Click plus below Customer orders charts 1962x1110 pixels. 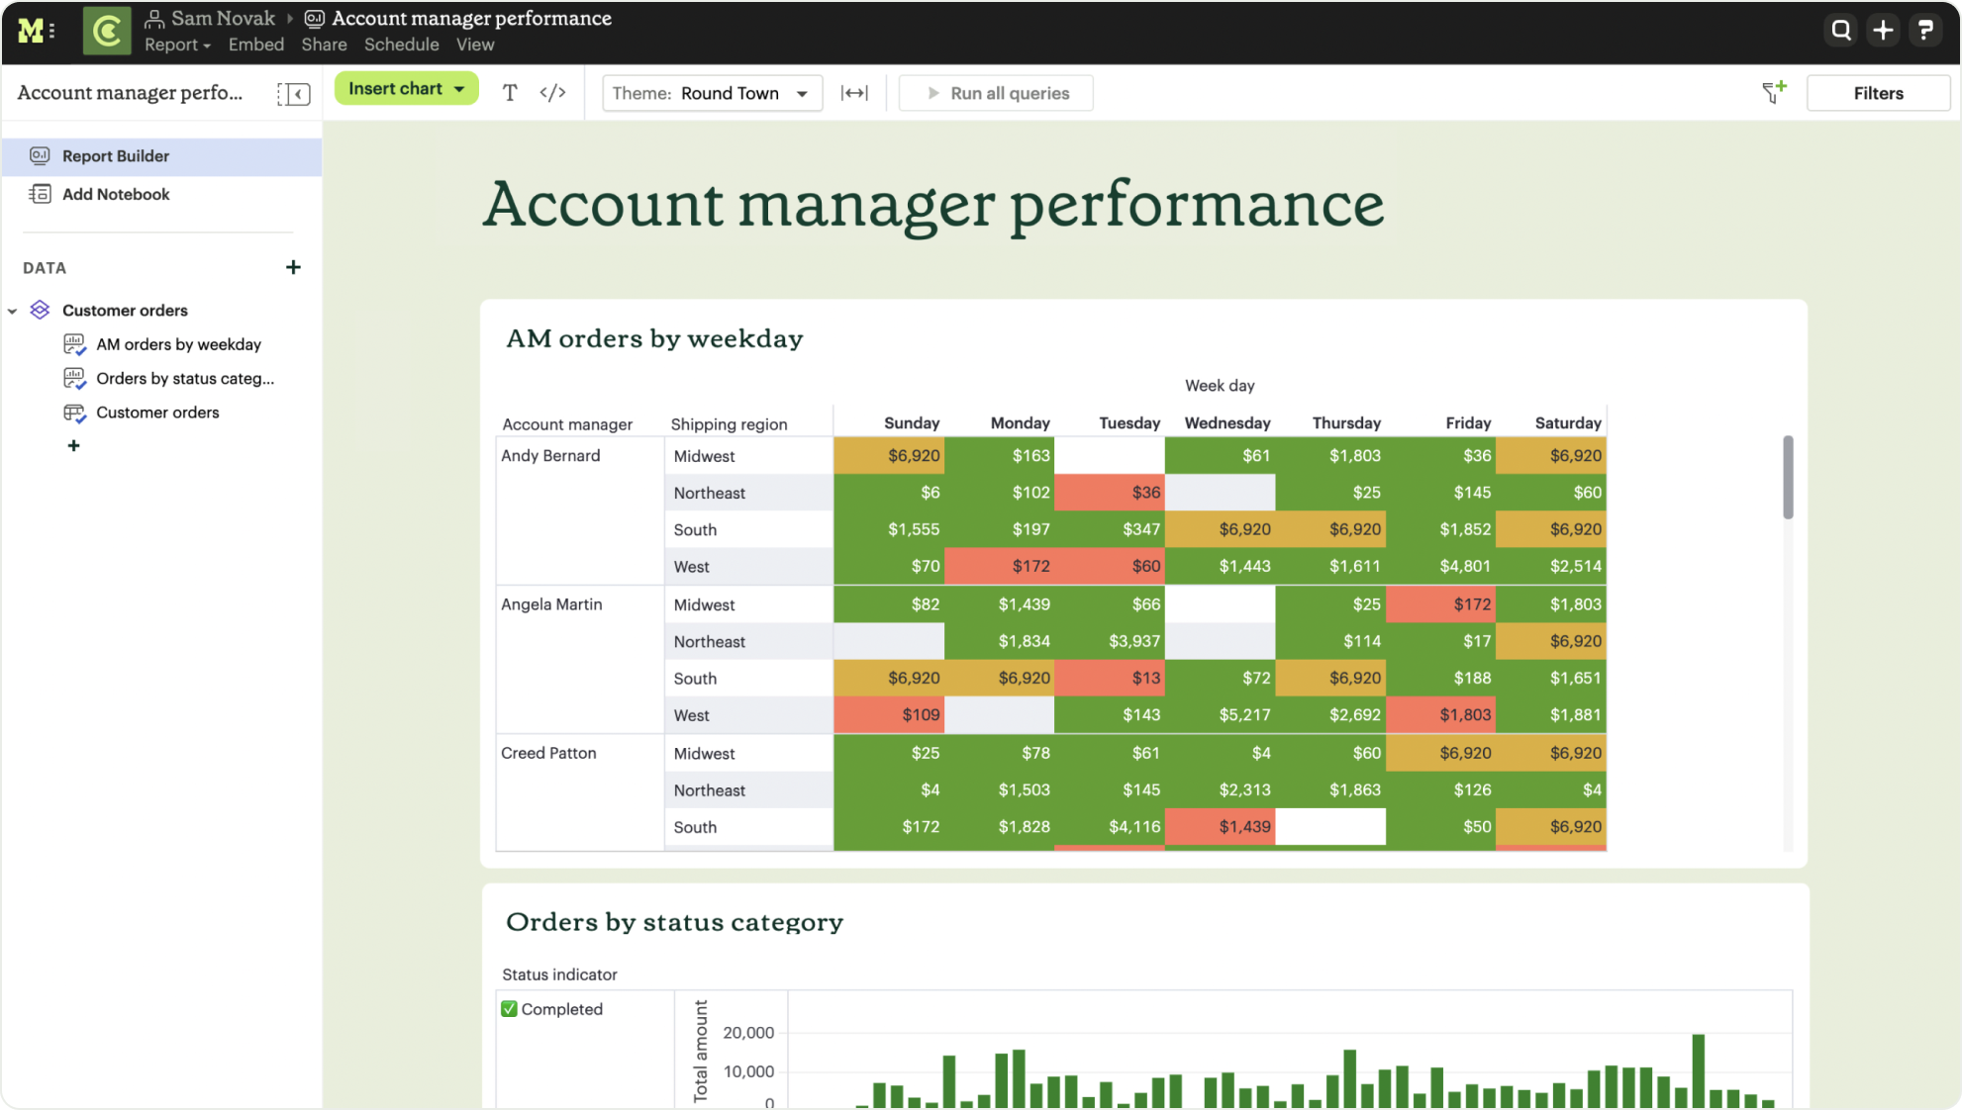click(73, 445)
